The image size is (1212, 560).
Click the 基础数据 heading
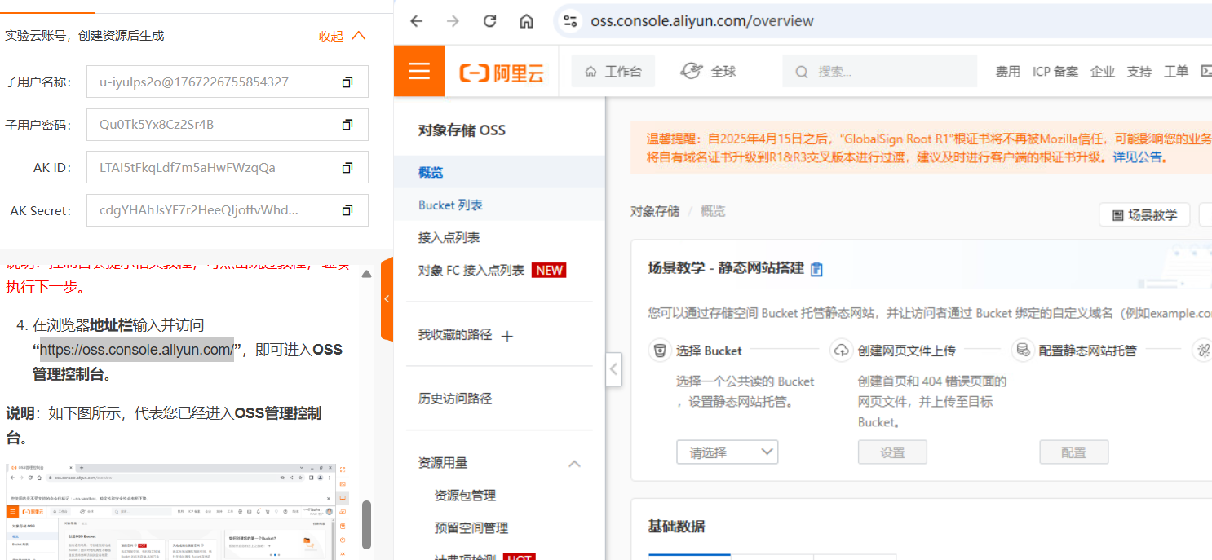[x=676, y=527]
